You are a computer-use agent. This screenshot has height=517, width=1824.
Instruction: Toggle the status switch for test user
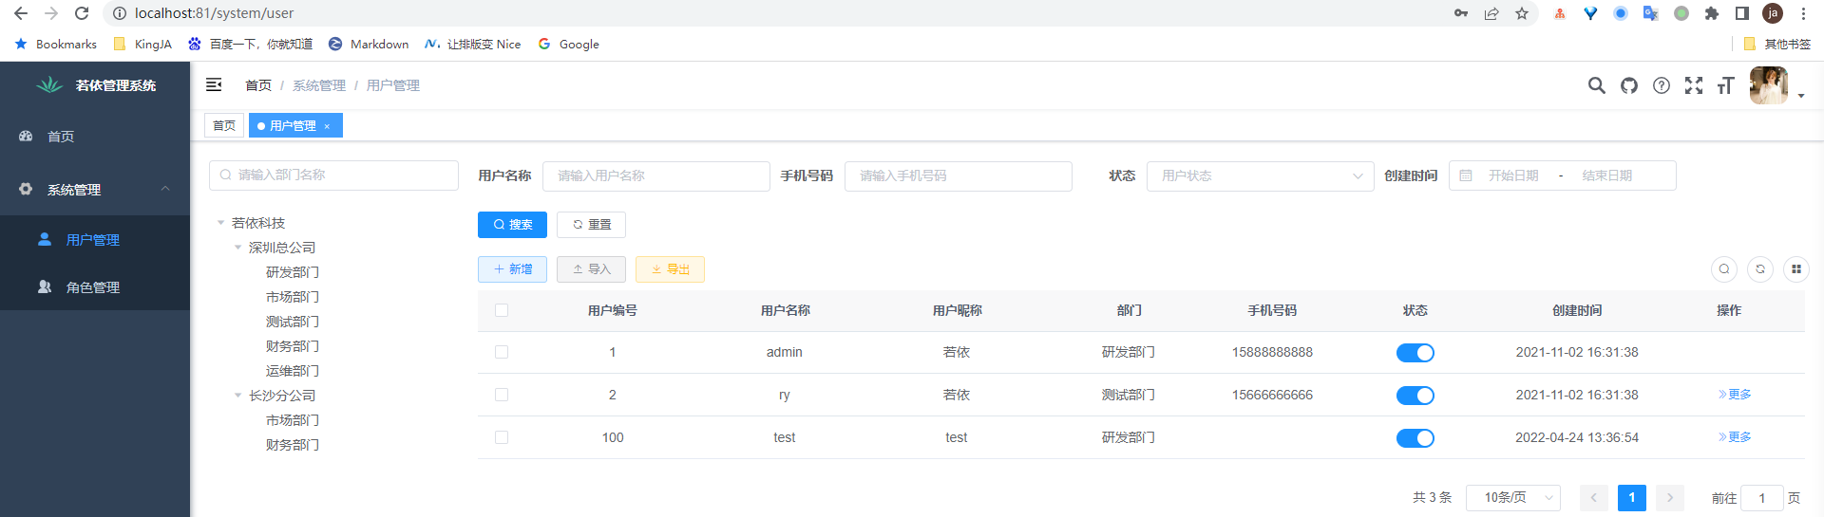[1415, 438]
